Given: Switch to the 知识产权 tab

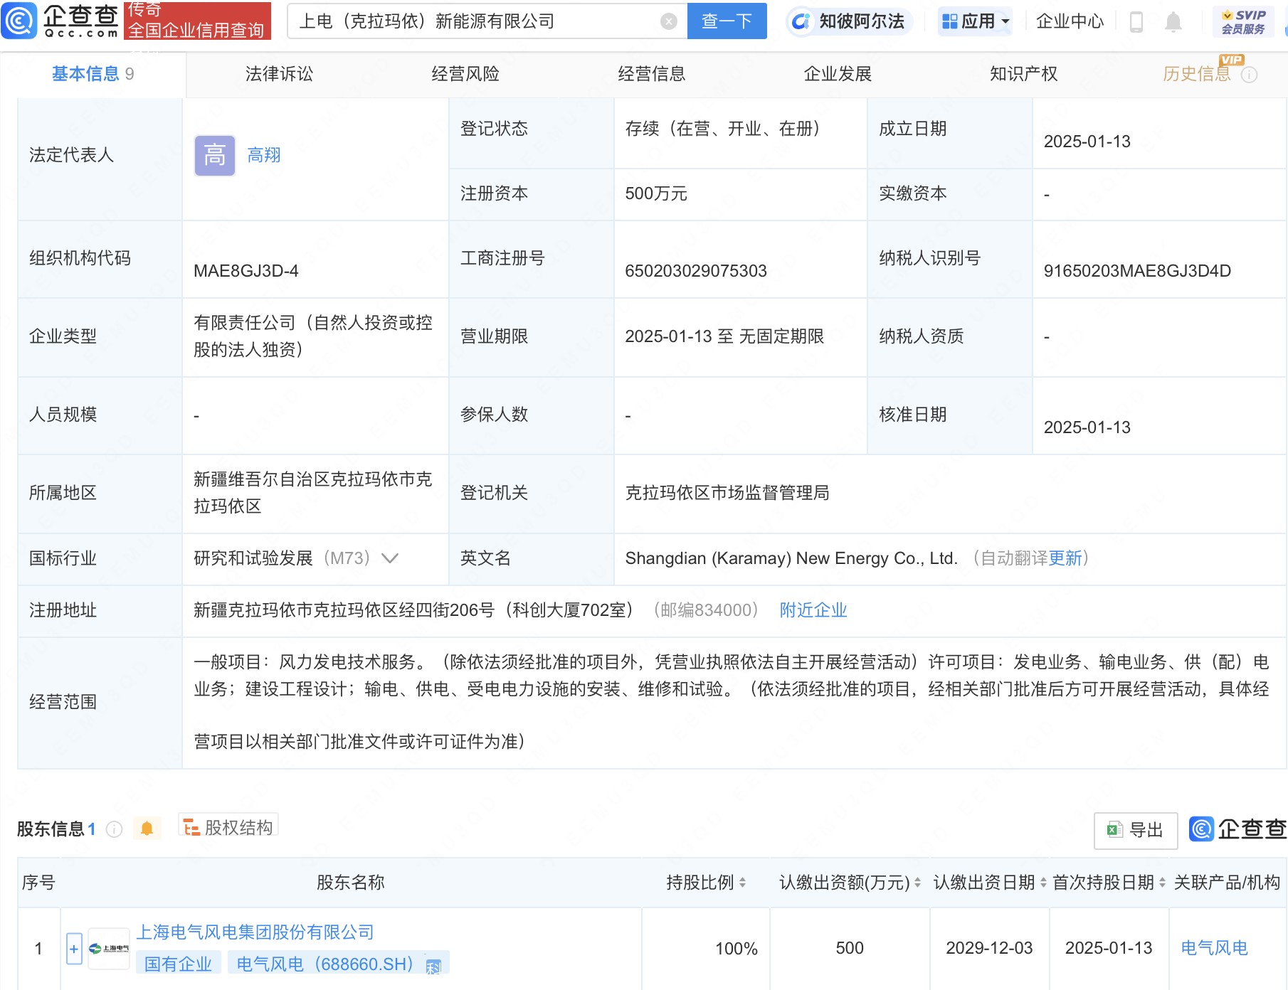Looking at the screenshot, I should coord(1023,74).
